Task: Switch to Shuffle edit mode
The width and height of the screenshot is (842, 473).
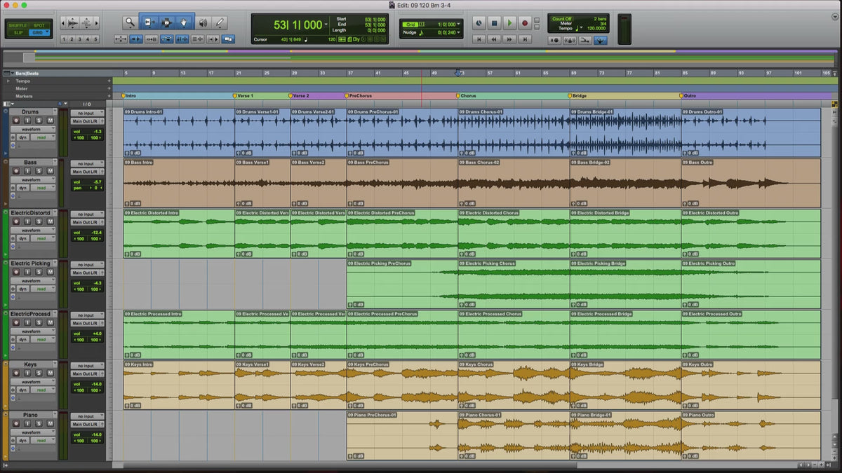Action: [x=18, y=25]
